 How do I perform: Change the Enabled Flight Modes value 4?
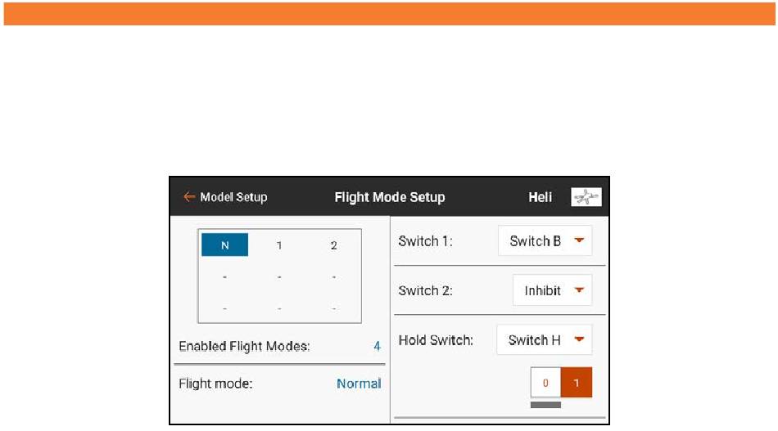377,346
